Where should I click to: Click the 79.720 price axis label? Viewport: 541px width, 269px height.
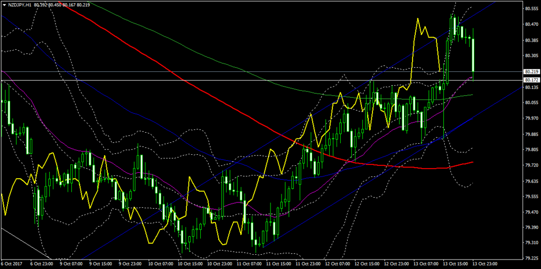(531, 165)
